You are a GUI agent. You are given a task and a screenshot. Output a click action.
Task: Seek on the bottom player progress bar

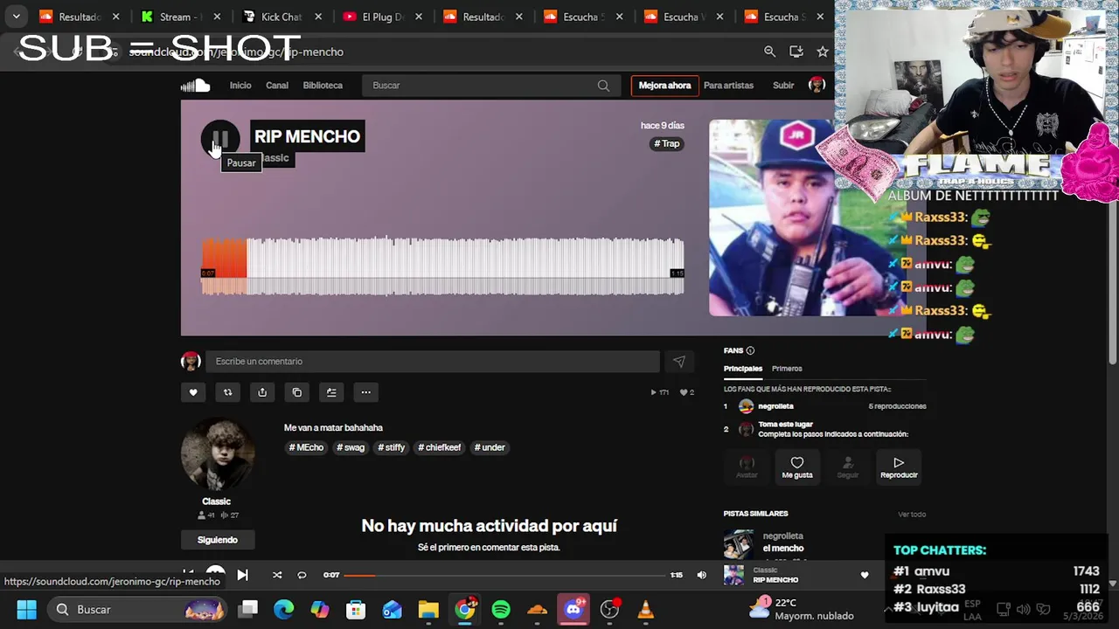(x=505, y=575)
